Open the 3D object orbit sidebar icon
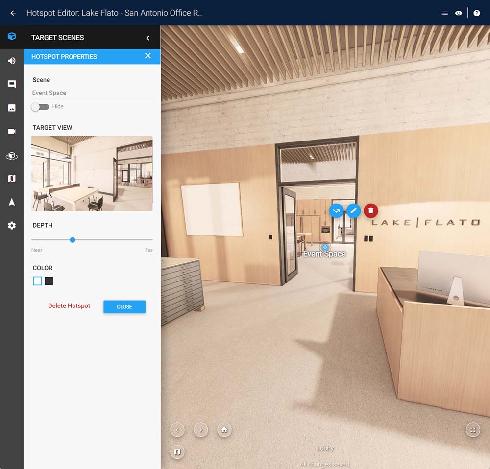The height and width of the screenshot is (469, 490). point(12,156)
